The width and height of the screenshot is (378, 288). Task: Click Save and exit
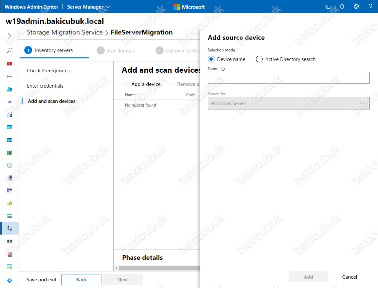(42, 280)
